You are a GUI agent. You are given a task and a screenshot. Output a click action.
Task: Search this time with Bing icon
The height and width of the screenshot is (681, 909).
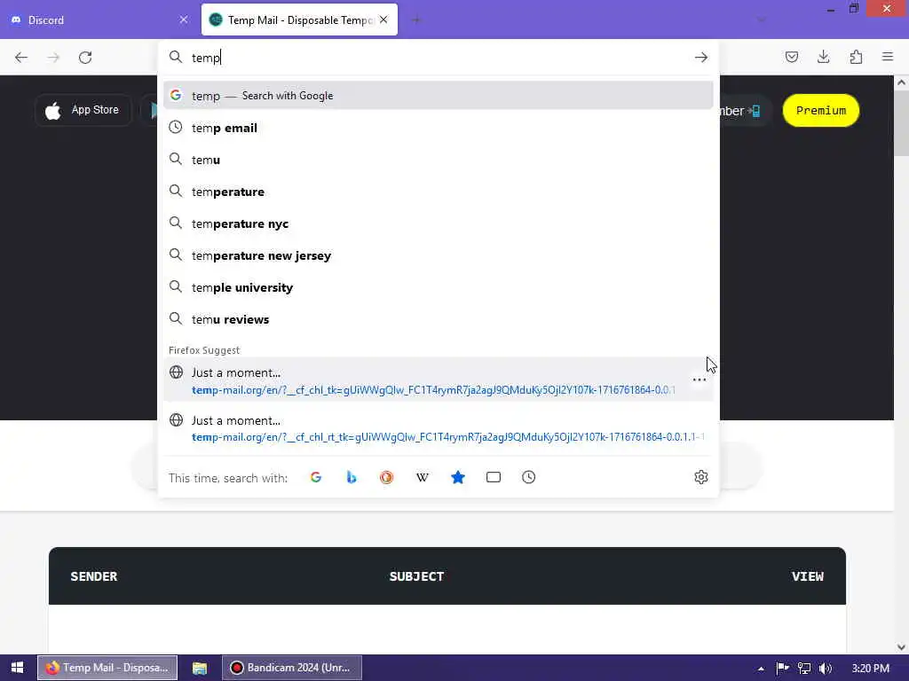[352, 477]
